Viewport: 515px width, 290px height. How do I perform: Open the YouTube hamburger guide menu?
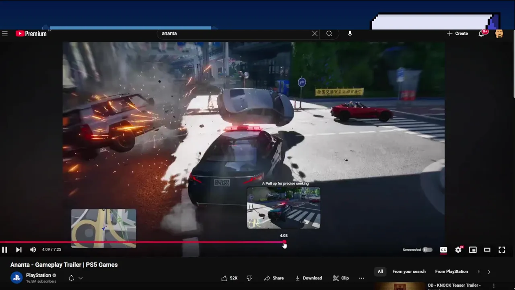tap(5, 33)
